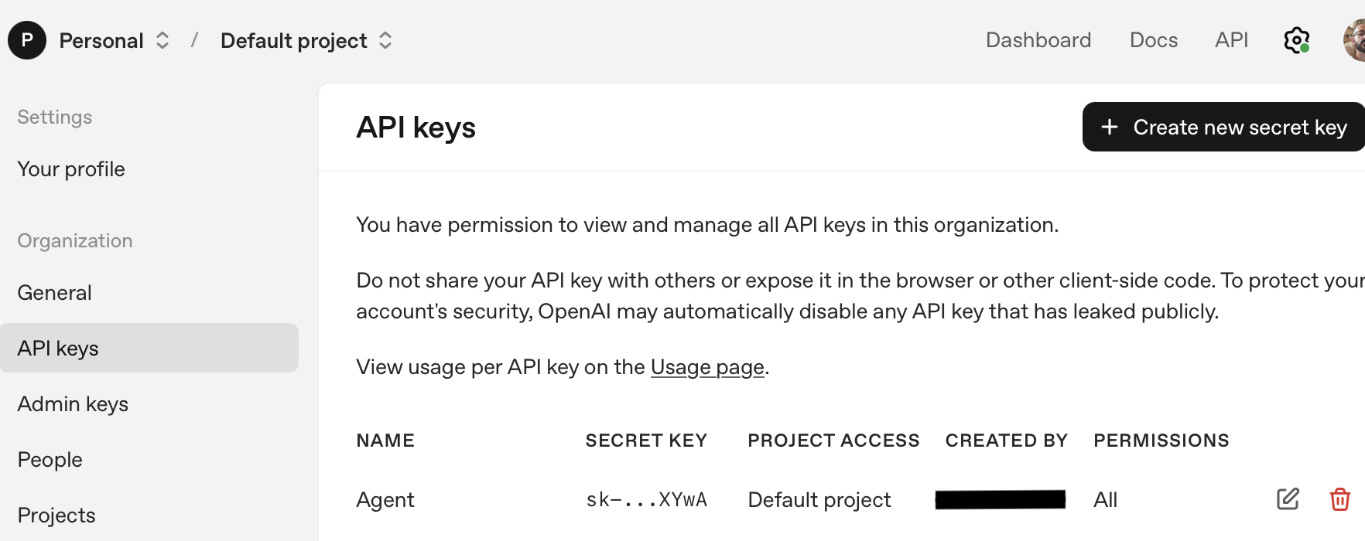This screenshot has width=1365, height=541.
Task: Create new secret key
Action: pyautogui.click(x=1223, y=127)
